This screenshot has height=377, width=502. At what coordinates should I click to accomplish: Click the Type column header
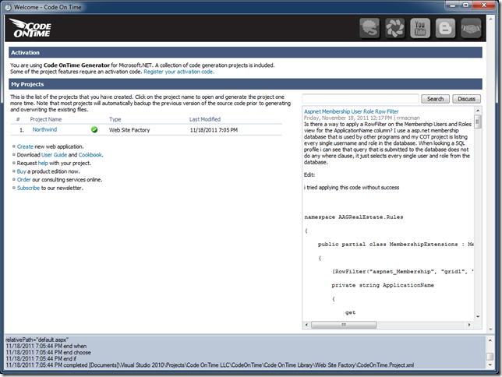pyautogui.click(x=115, y=119)
